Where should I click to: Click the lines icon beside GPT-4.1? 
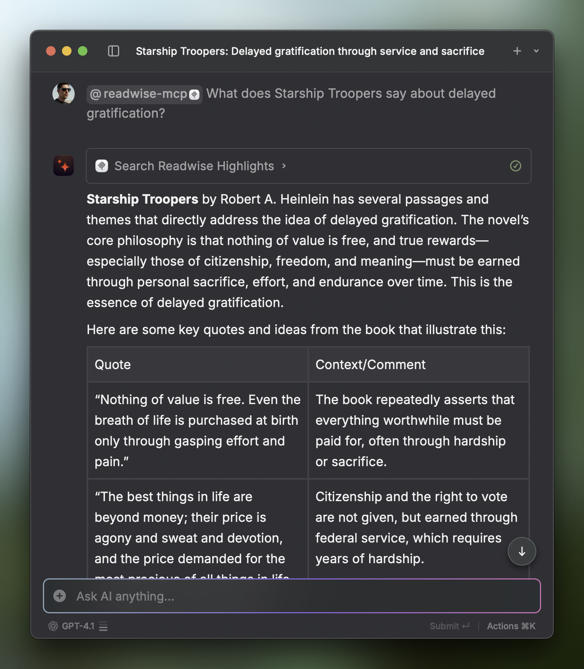(x=103, y=626)
